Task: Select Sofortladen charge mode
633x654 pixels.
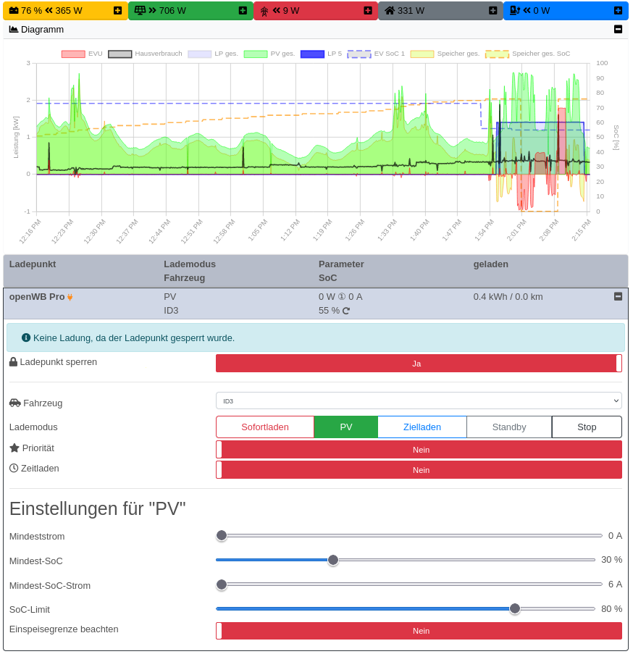Action: point(265,427)
